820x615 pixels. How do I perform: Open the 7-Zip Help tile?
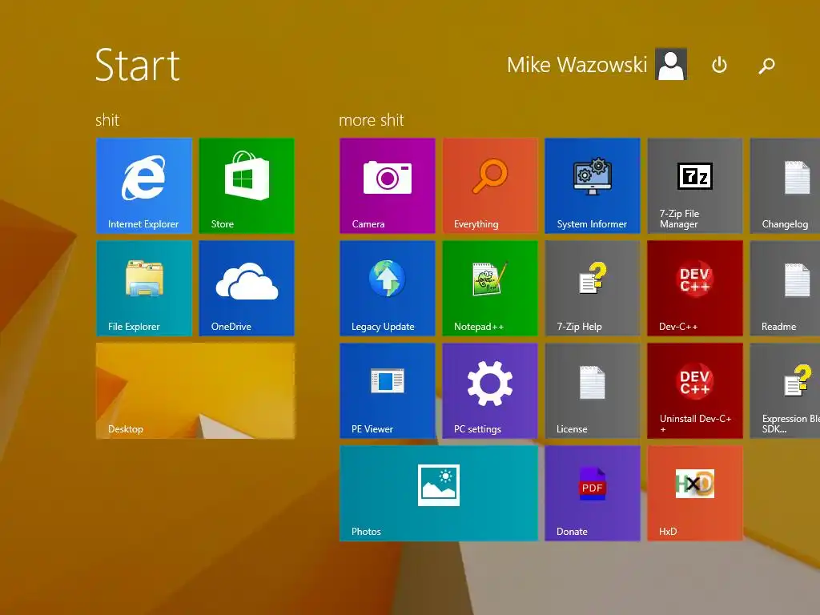[592, 288]
